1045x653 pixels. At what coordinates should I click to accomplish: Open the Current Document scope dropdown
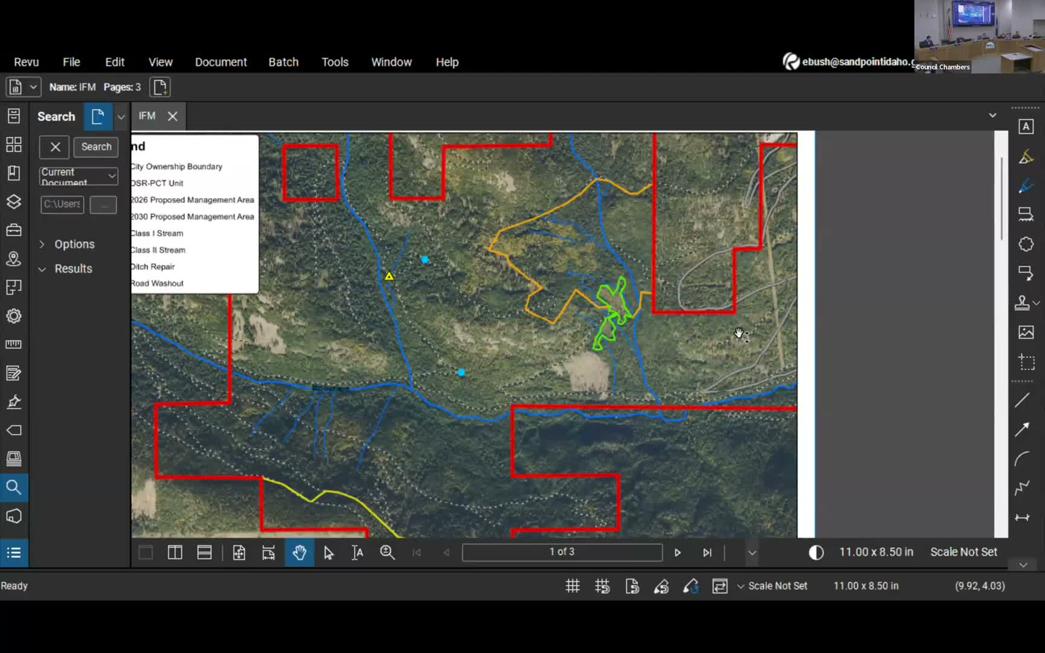[79, 176]
